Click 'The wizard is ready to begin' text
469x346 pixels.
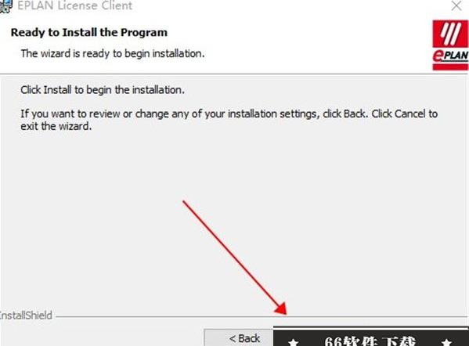click(113, 53)
